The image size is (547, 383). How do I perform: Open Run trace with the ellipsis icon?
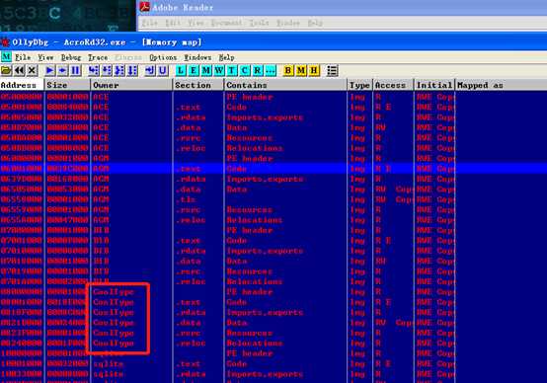(x=271, y=71)
